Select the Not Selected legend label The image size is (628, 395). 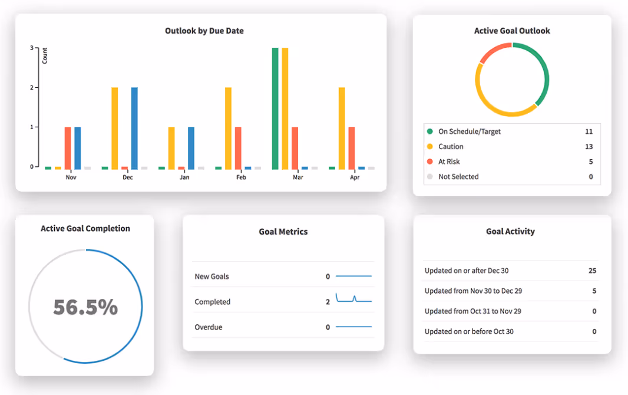[x=458, y=177]
